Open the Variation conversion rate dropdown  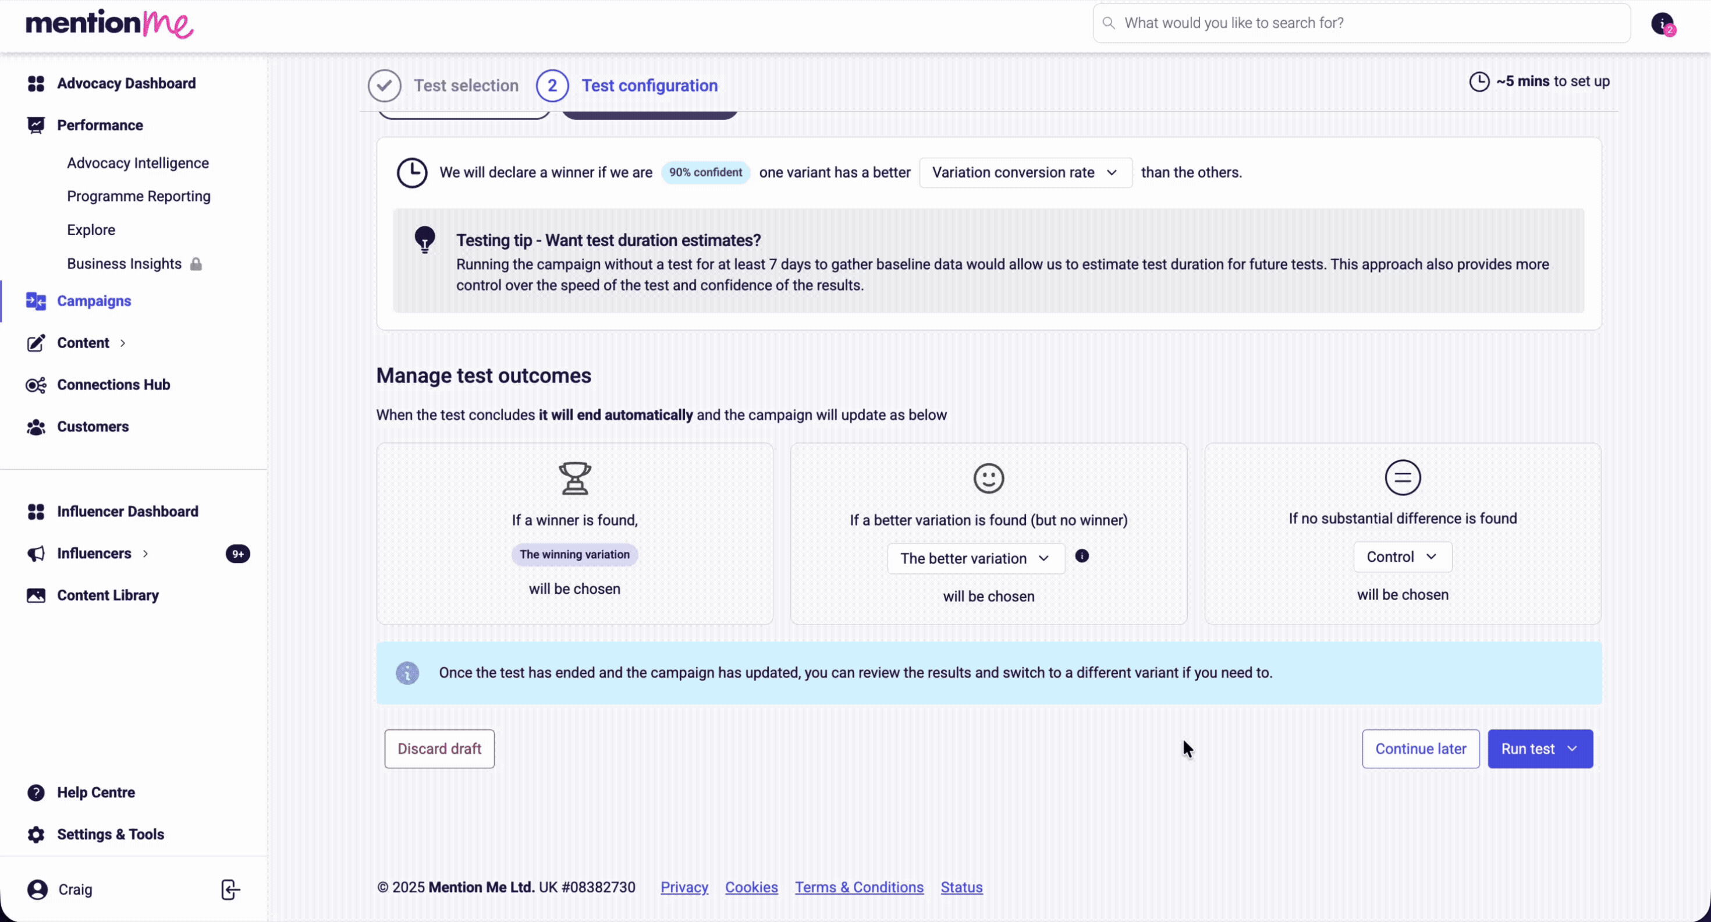point(1025,173)
